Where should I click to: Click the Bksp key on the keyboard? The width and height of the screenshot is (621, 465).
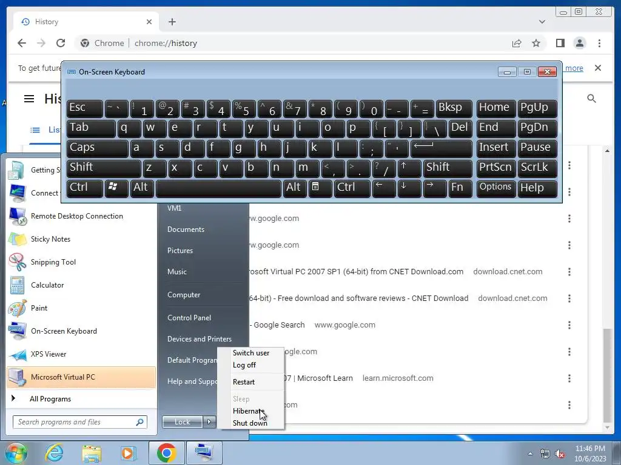click(454, 108)
